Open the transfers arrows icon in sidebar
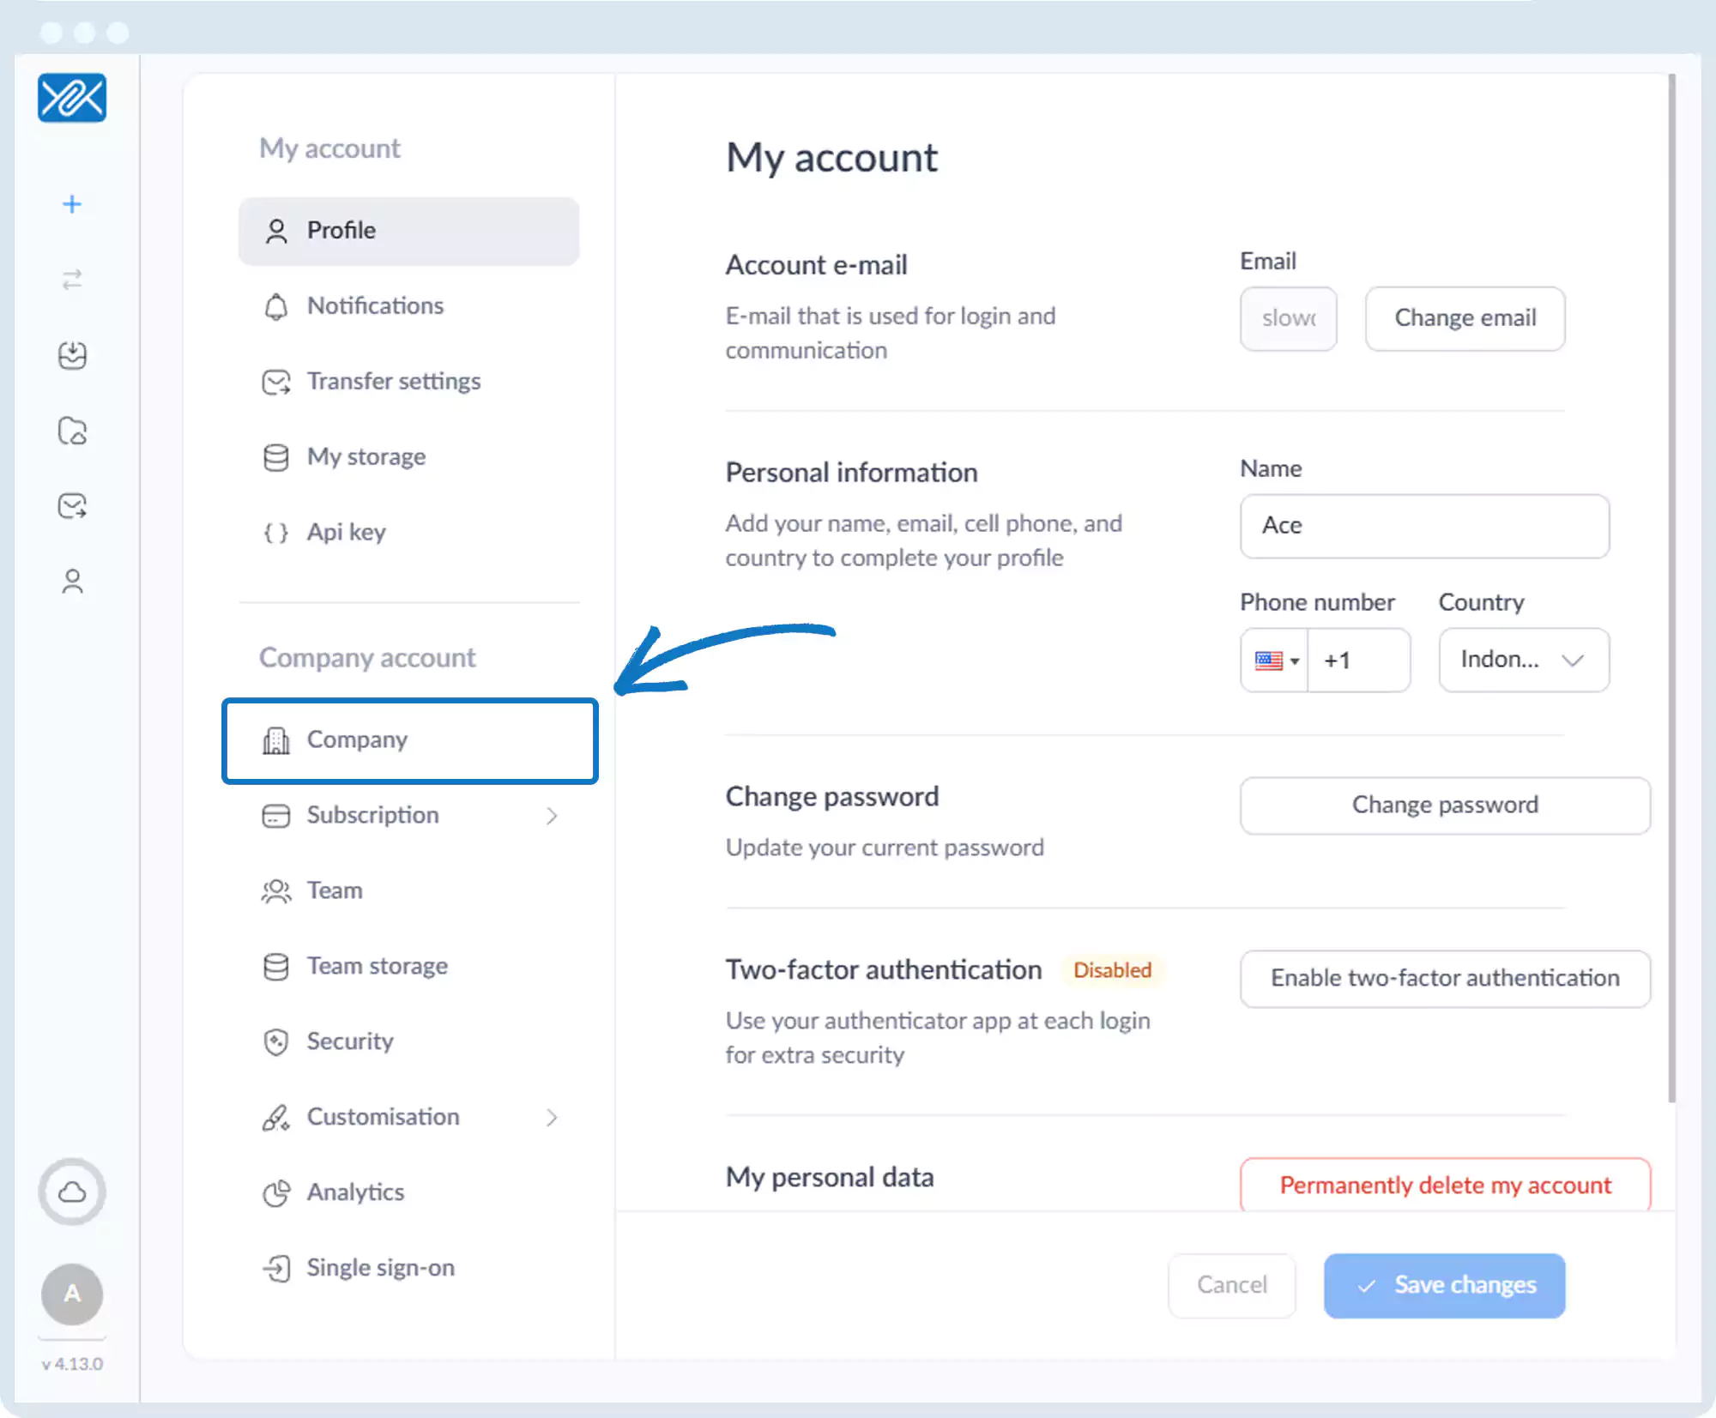The width and height of the screenshot is (1716, 1418). (72, 280)
